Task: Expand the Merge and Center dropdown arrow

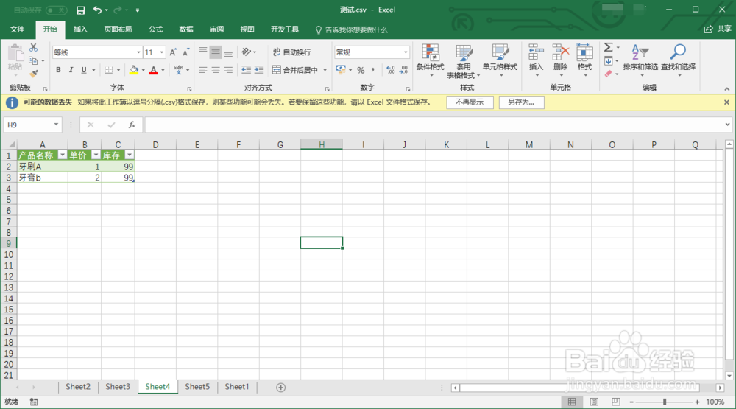Action: pos(325,70)
